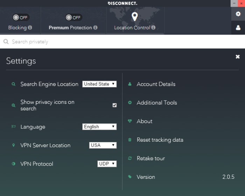Click the Language flag icon
This screenshot has height=196, width=245.
click(x=13, y=127)
